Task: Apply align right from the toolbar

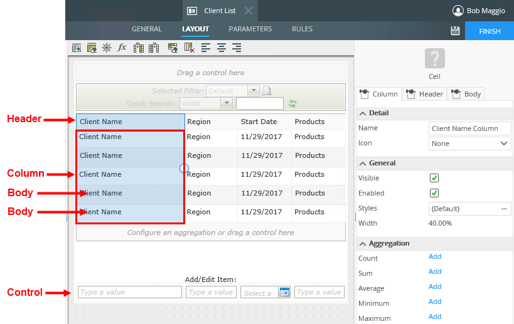Action: tap(237, 48)
